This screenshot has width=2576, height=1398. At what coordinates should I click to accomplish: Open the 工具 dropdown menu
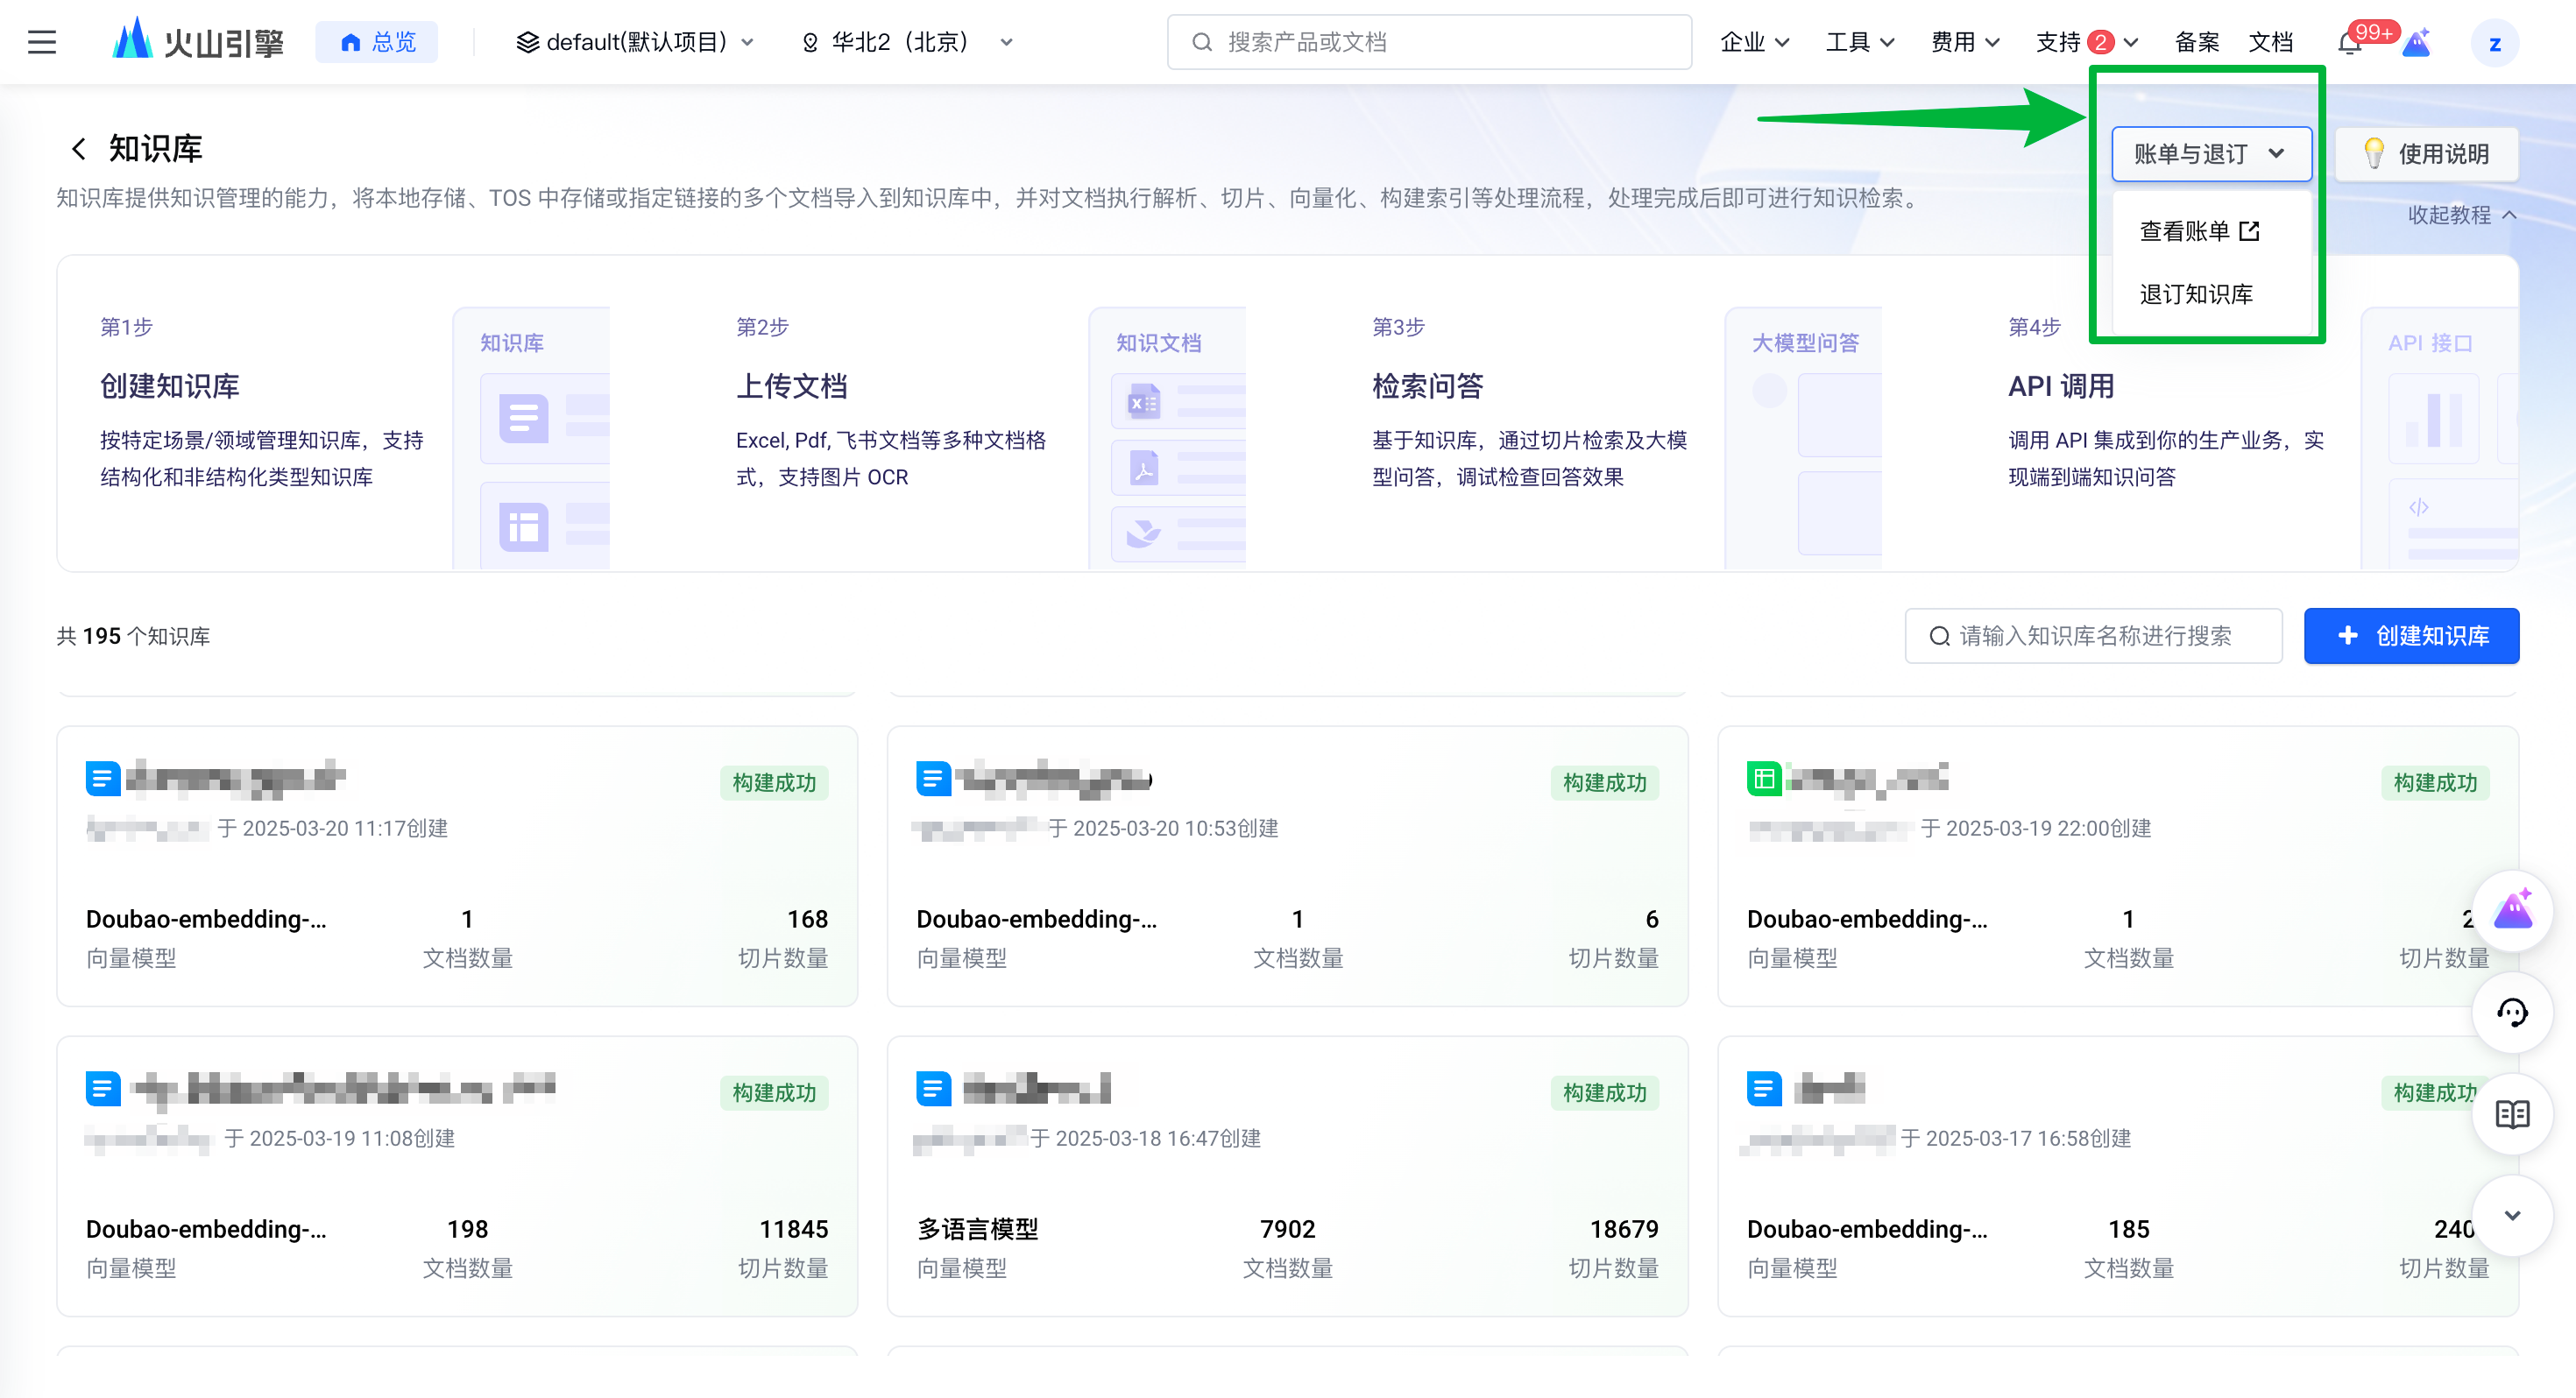tap(1860, 42)
